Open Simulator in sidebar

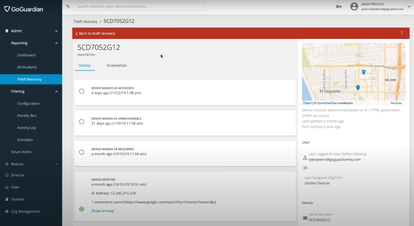click(25, 140)
